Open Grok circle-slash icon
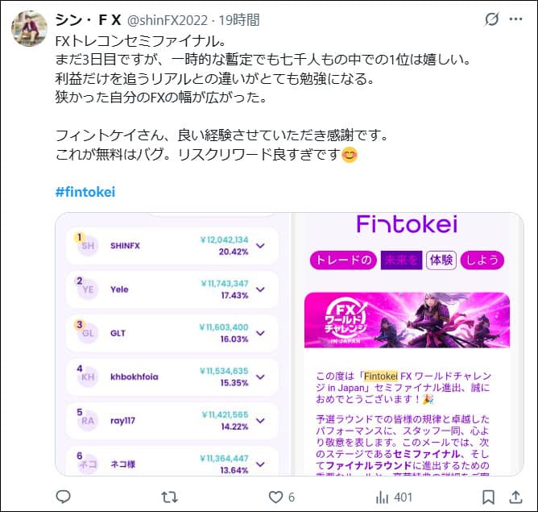Screen dimensions: 538x512 tap(491, 19)
